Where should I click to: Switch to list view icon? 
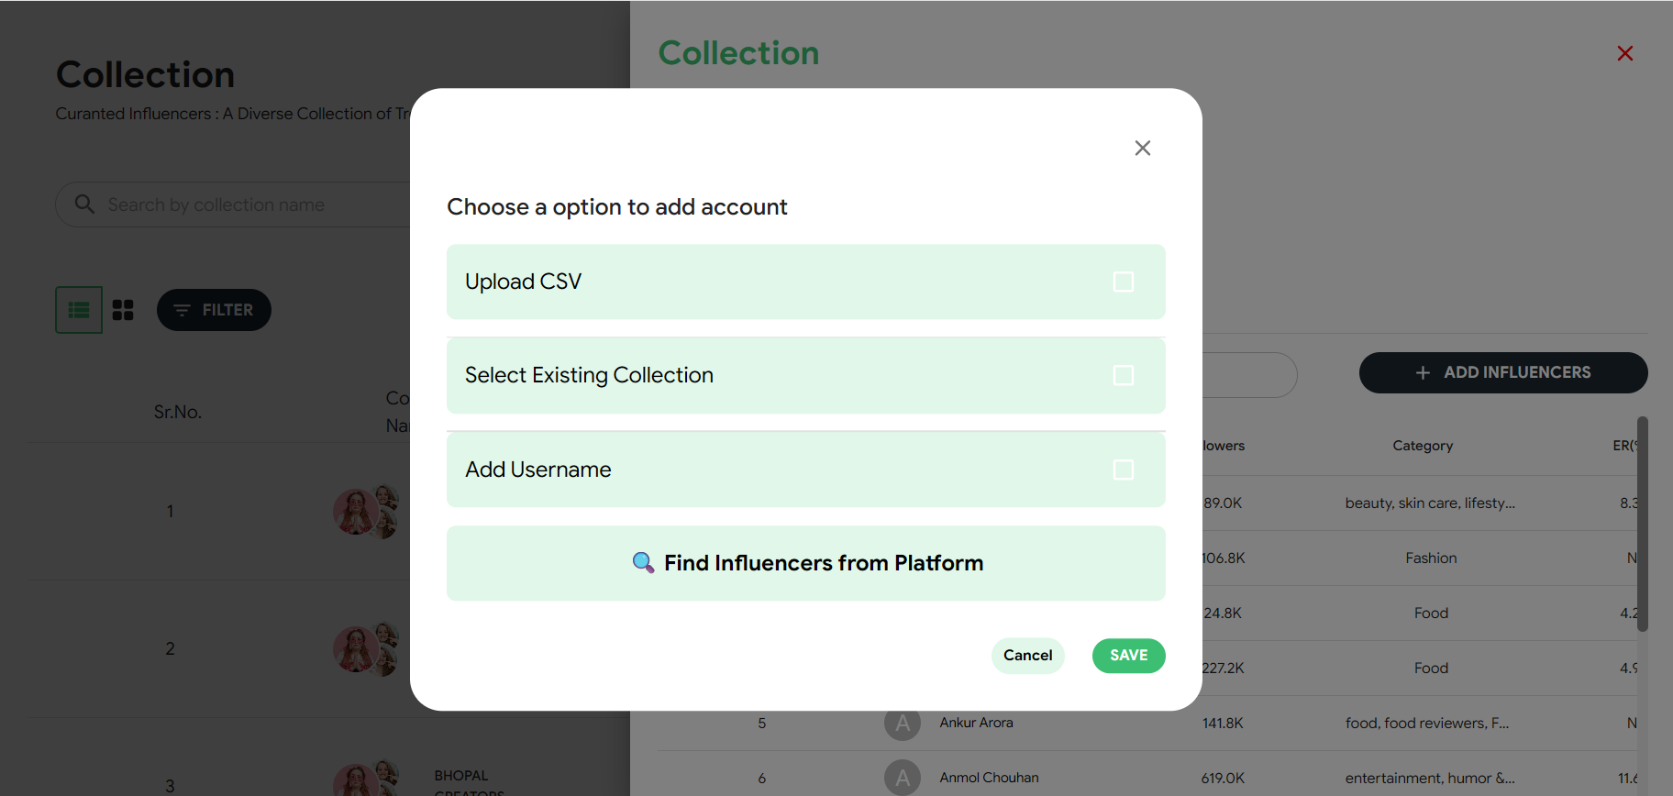tap(79, 310)
